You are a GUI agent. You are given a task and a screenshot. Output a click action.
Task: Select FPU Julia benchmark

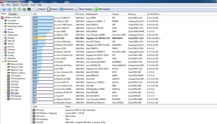[14, 93]
